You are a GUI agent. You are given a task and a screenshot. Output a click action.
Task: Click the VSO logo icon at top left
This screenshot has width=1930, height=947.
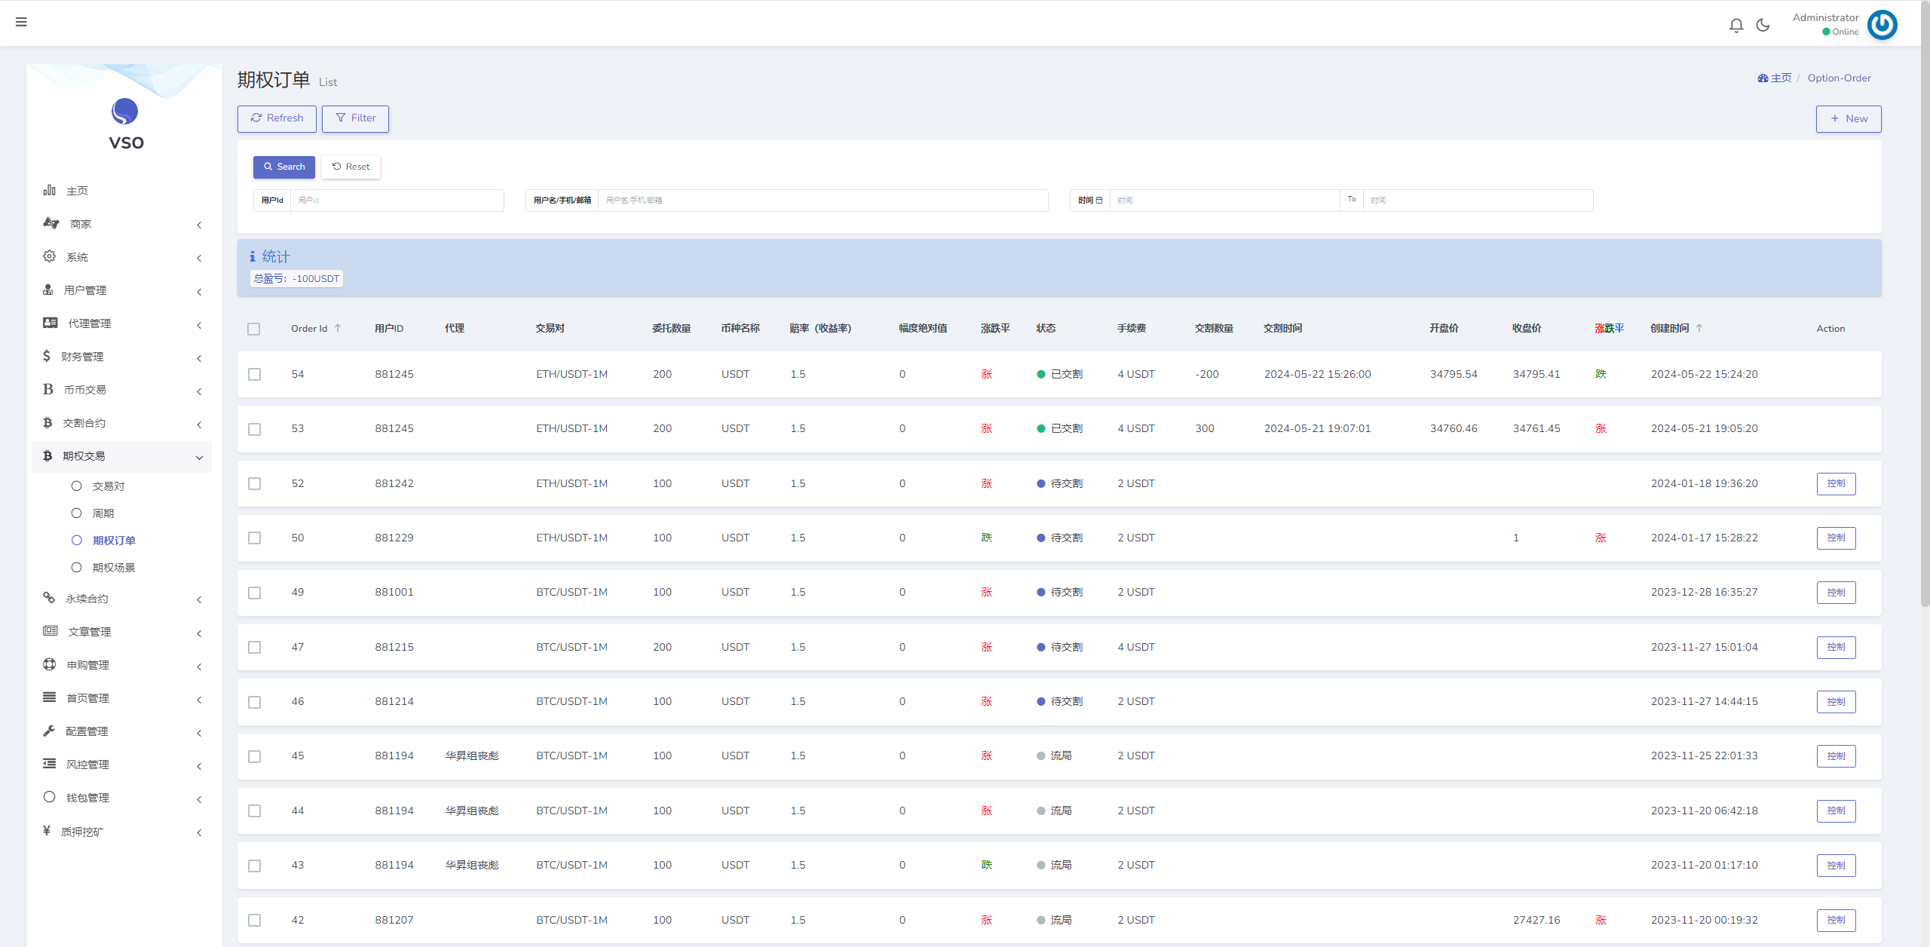[x=122, y=111]
